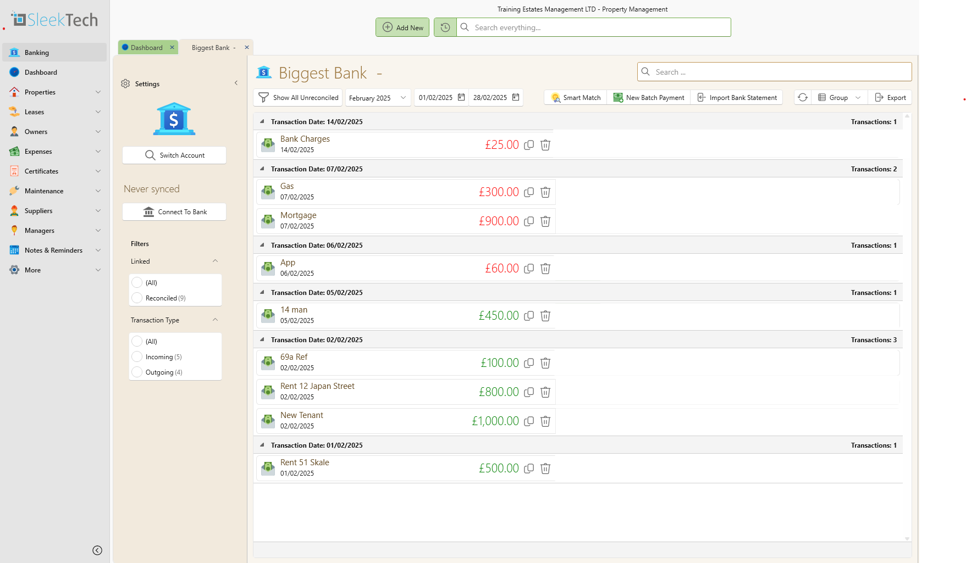Copy the Rent 51 Skale transaction
966x563 pixels.
(x=529, y=469)
